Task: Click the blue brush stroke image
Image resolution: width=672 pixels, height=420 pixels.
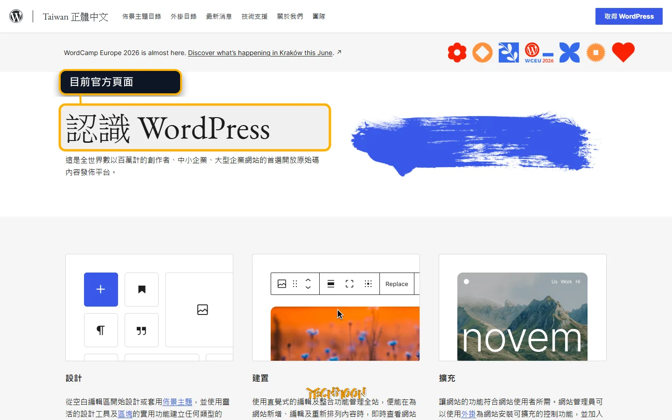Action: 475,143
